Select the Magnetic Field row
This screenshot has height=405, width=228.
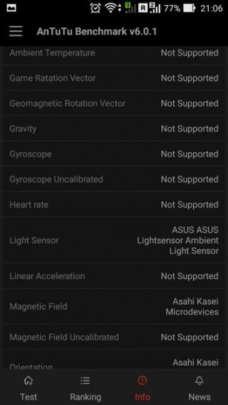pyautogui.click(x=114, y=307)
